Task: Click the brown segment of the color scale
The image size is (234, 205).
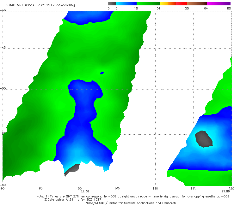Action: 197,4
